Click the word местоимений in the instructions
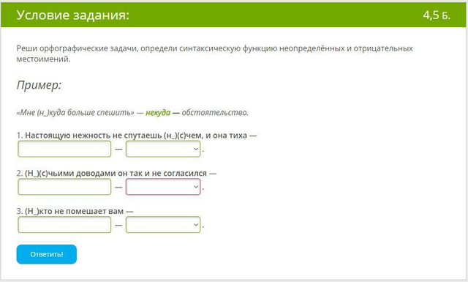Viewport: 468px width, 282px height. (43, 59)
